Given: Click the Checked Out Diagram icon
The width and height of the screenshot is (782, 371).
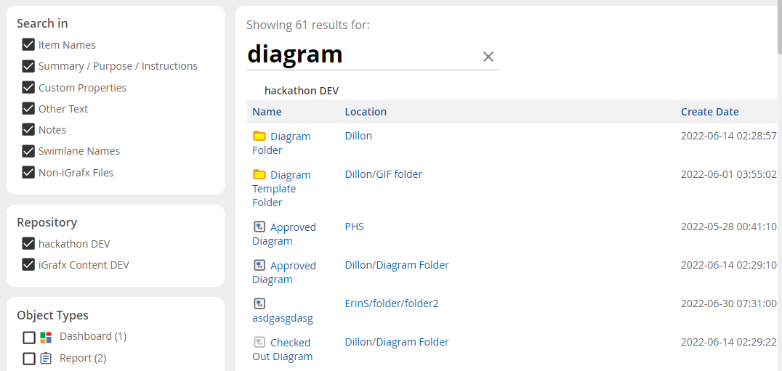Looking at the screenshot, I should click(x=259, y=342).
